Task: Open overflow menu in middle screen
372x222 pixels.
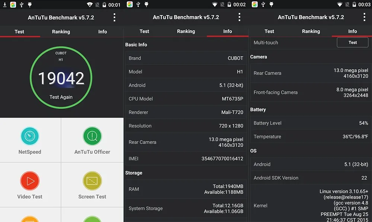Action: pyautogui.click(x=239, y=17)
